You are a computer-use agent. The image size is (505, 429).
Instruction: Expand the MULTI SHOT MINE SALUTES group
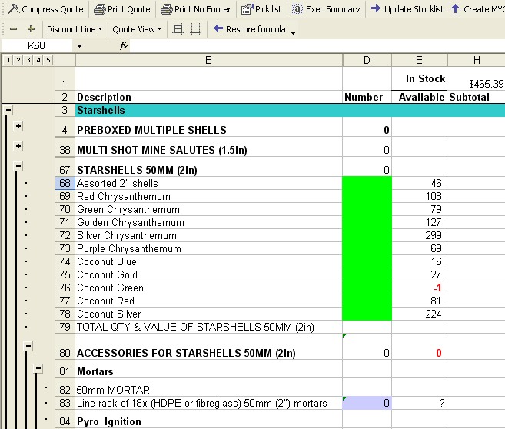pyautogui.click(x=18, y=146)
